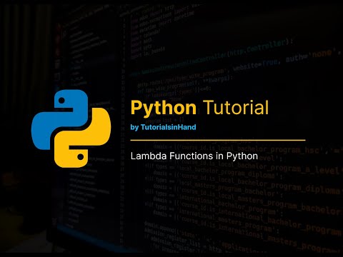
Task: Click the bold yellow word "Python"
Action: coord(164,109)
